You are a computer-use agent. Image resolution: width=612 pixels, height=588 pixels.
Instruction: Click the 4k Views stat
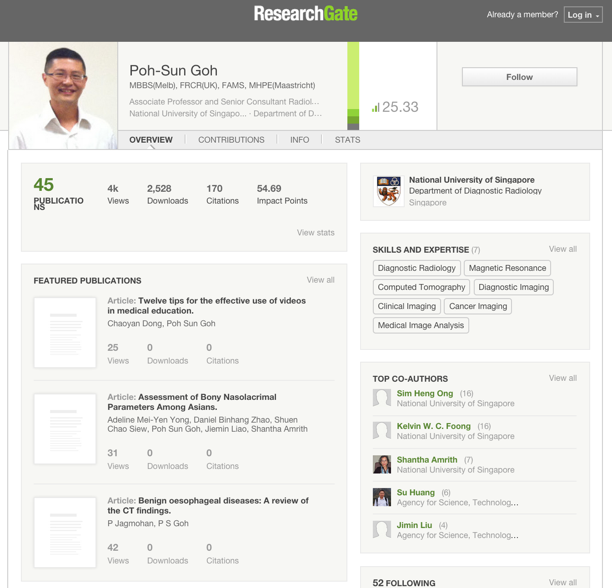pyautogui.click(x=118, y=194)
